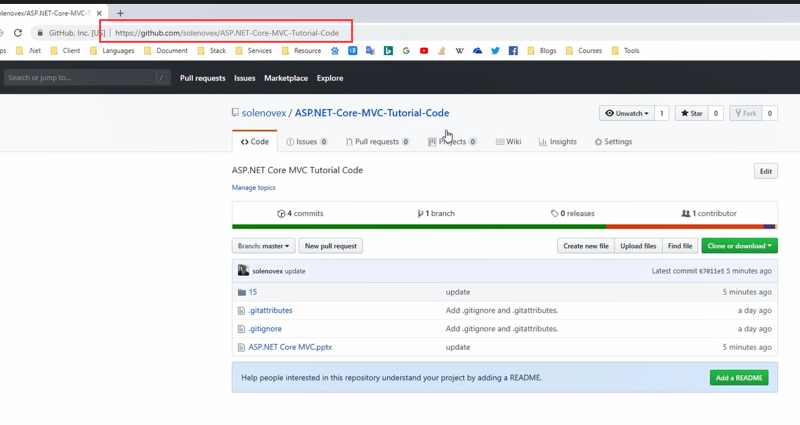Switch to the Projects tab
The height and width of the screenshot is (425, 800).
(453, 142)
